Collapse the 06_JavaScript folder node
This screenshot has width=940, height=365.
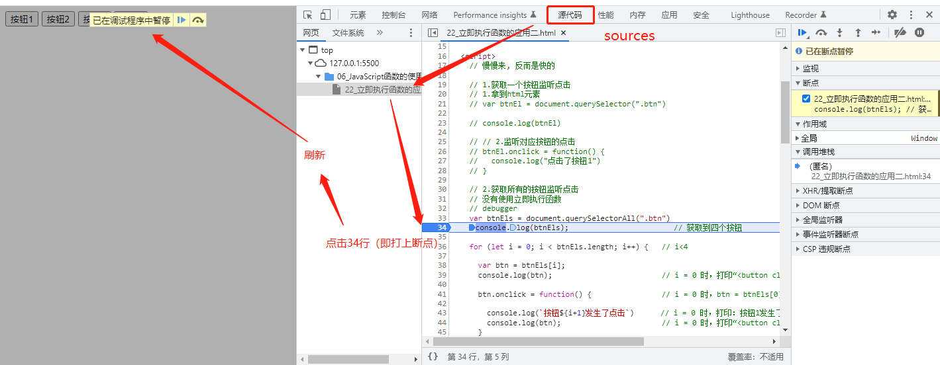[318, 76]
